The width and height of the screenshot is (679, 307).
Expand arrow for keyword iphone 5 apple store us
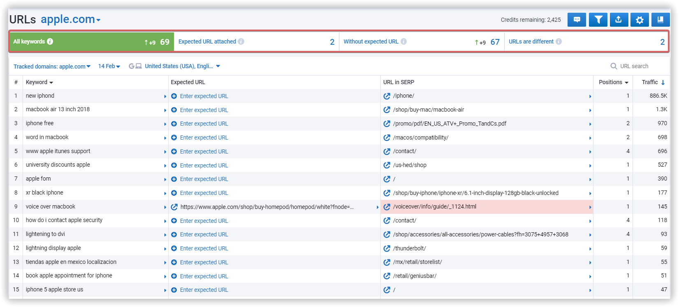tap(165, 290)
